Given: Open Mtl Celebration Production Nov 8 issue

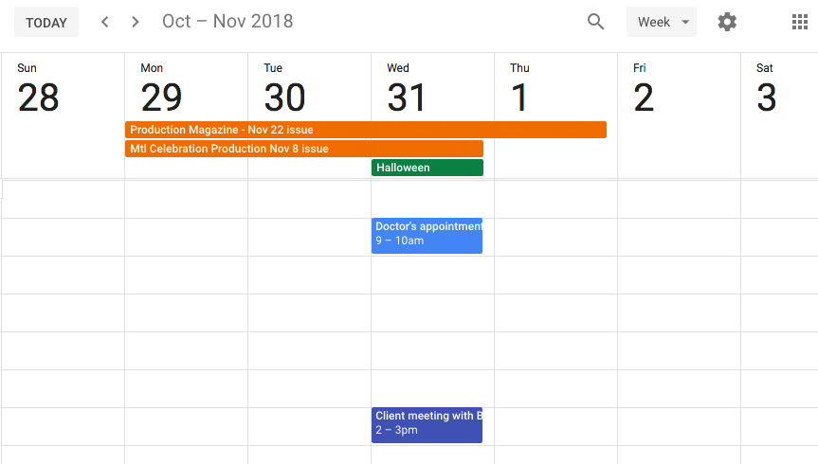Looking at the screenshot, I should (x=304, y=149).
